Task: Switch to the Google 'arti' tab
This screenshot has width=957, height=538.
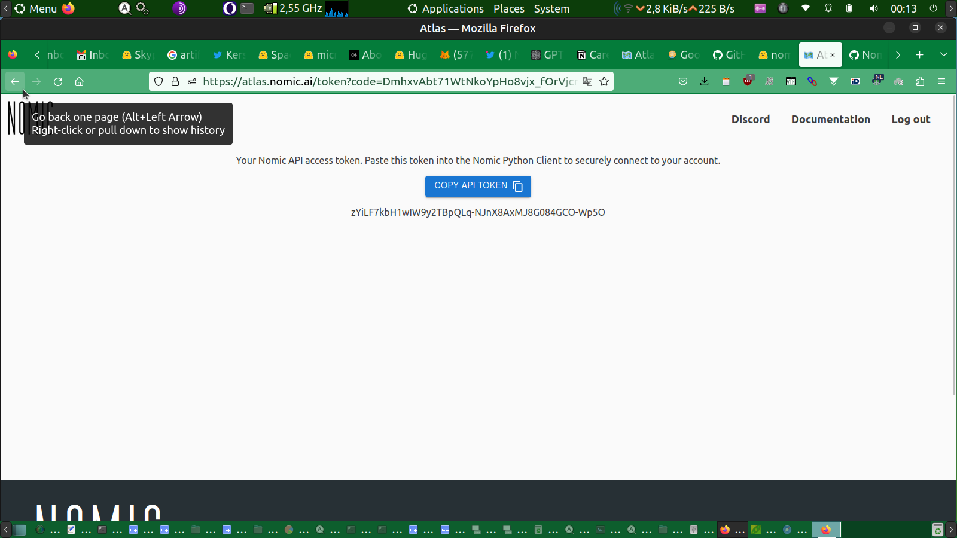Action: [183, 55]
